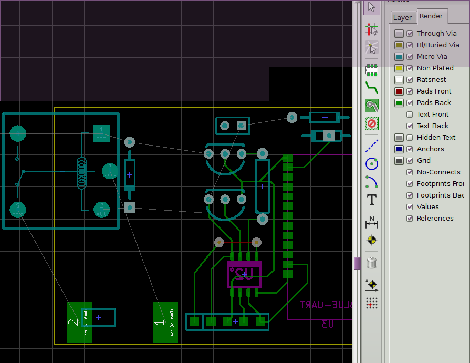Activate the Delete Items trash tool

tap(372, 262)
